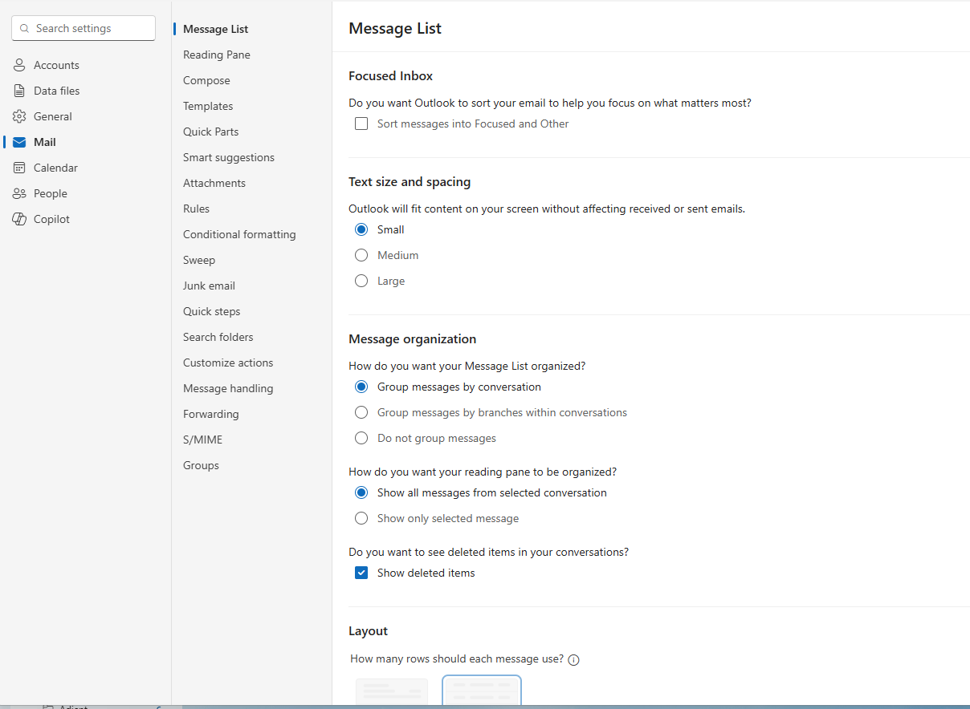Open Quick Parts settings
This screenshot has height=709, width=970.
click(210, 132)
